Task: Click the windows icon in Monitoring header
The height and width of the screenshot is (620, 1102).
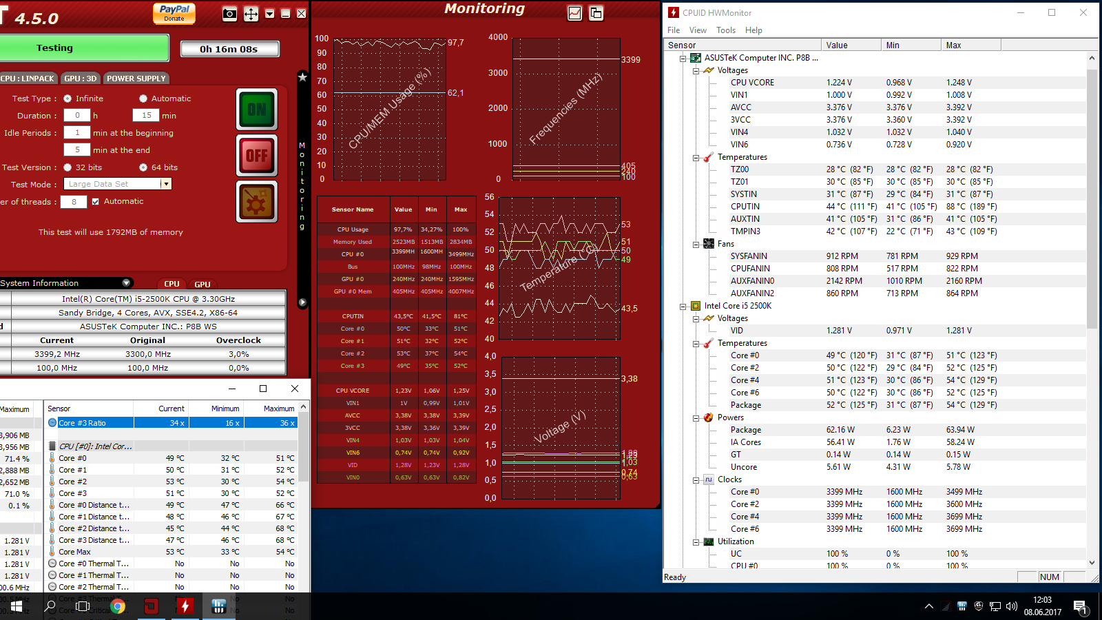Action: pyautogui.click(x=596, y=13)
